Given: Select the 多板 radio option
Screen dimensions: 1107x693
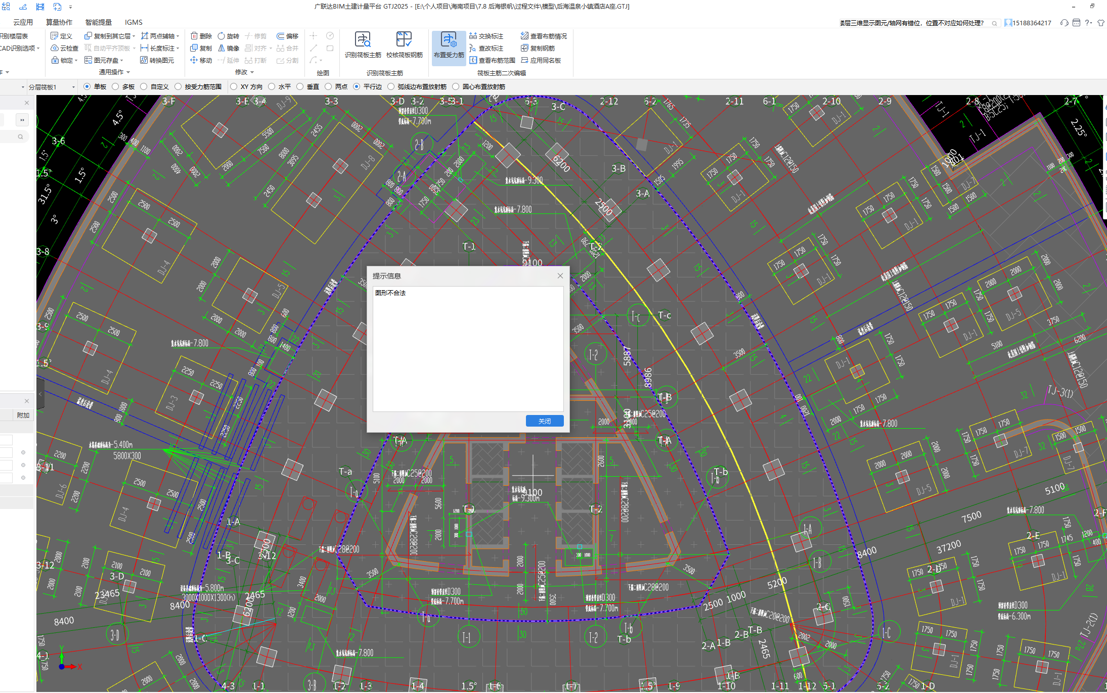Looking at the screenshot, I should 115,86.
